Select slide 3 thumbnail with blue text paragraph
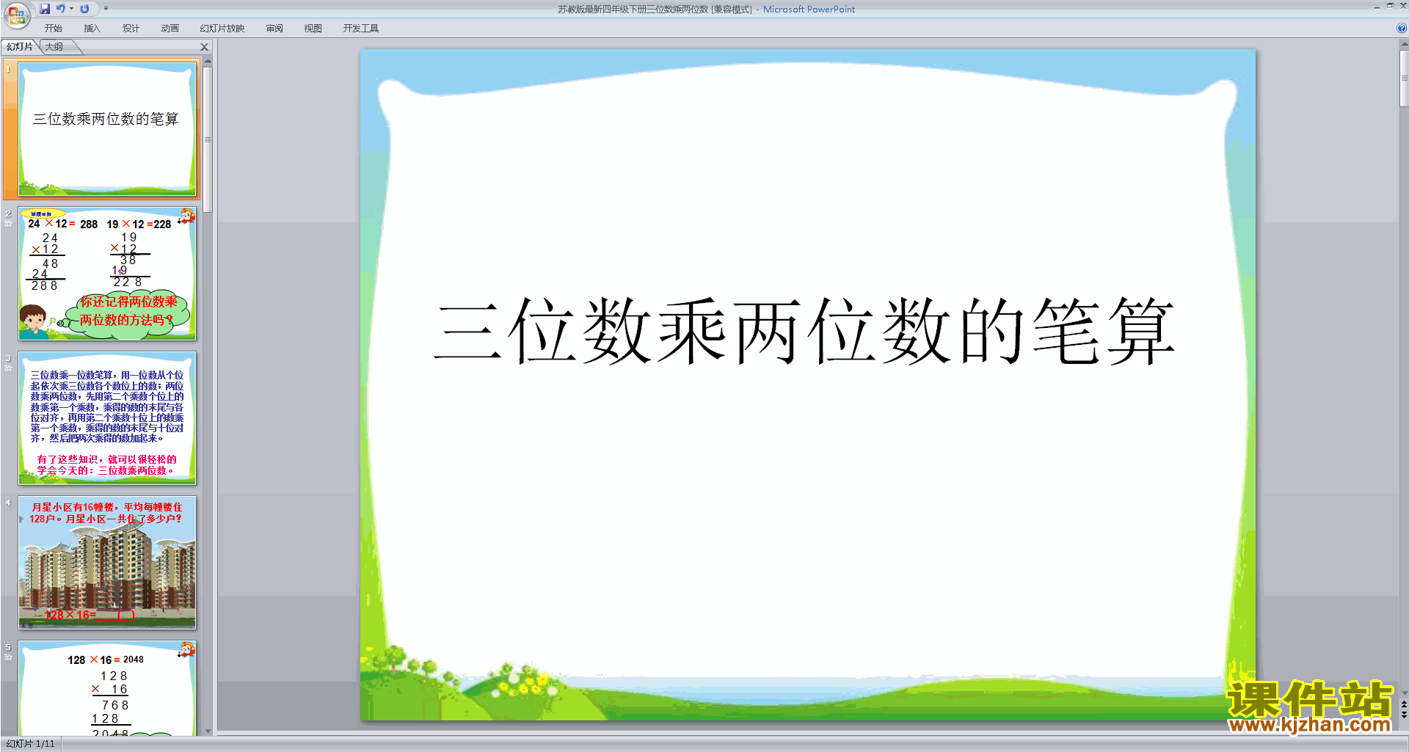The width and height of the screenshot is (1409, 752). [x=107, y=418]
